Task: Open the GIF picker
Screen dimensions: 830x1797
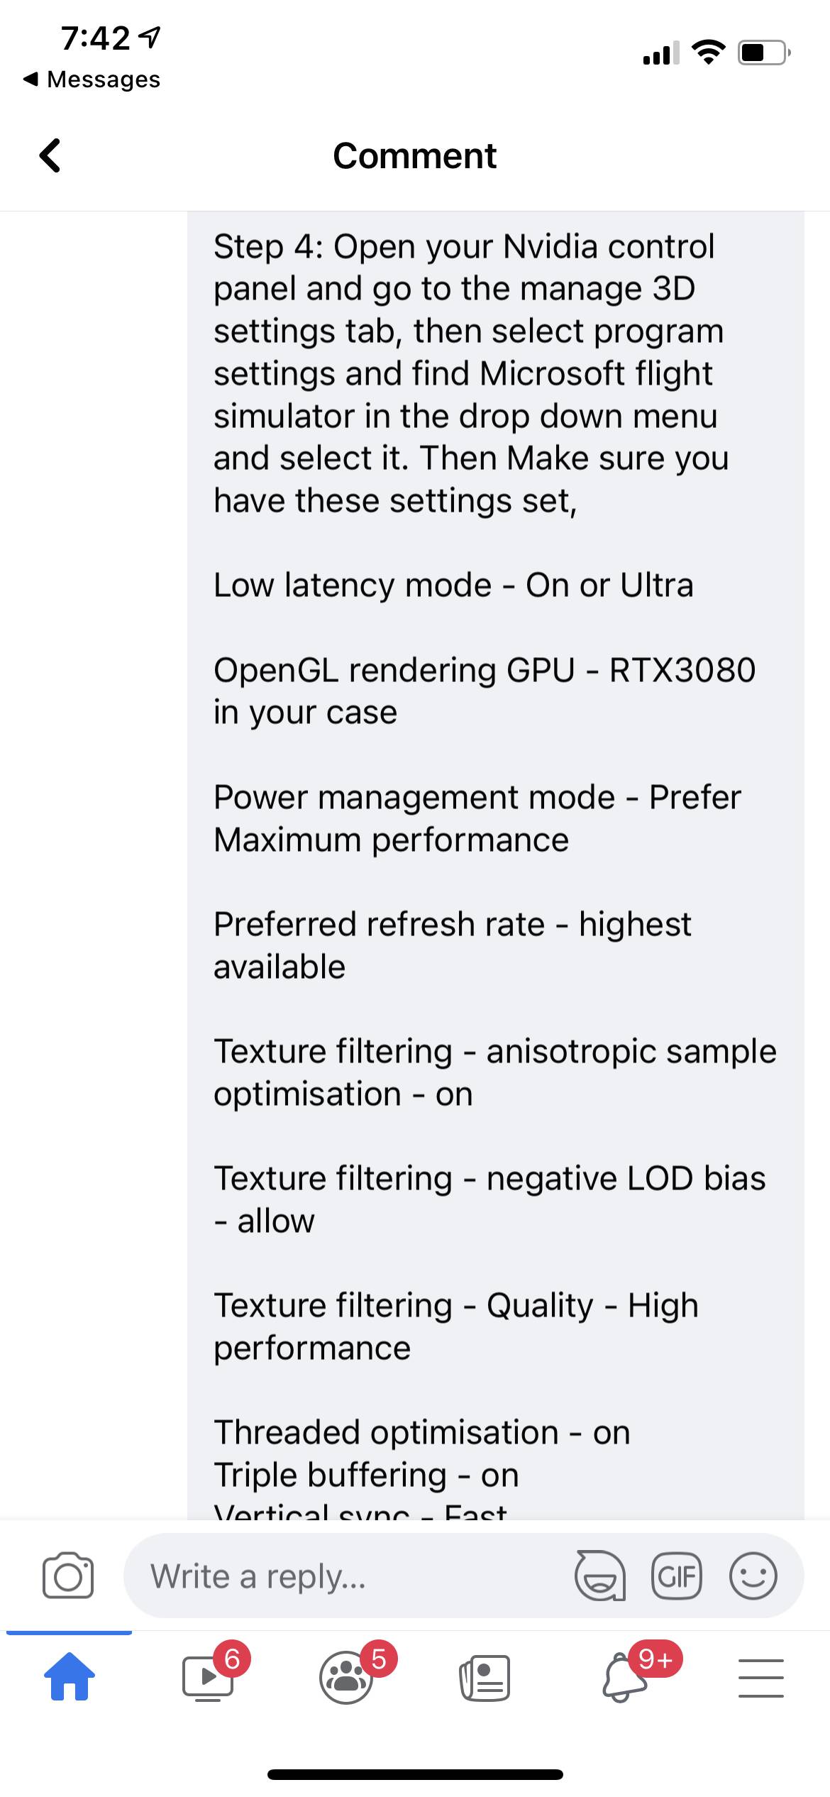Action: 676,1576
